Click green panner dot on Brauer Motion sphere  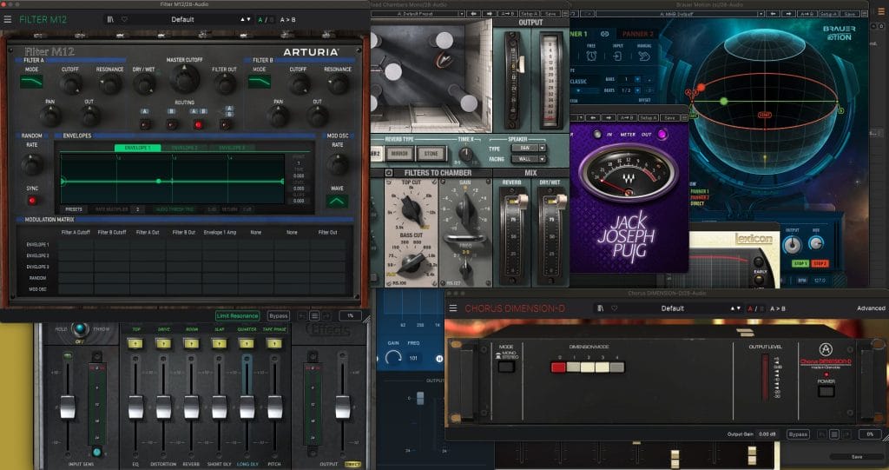click(723, 101)
